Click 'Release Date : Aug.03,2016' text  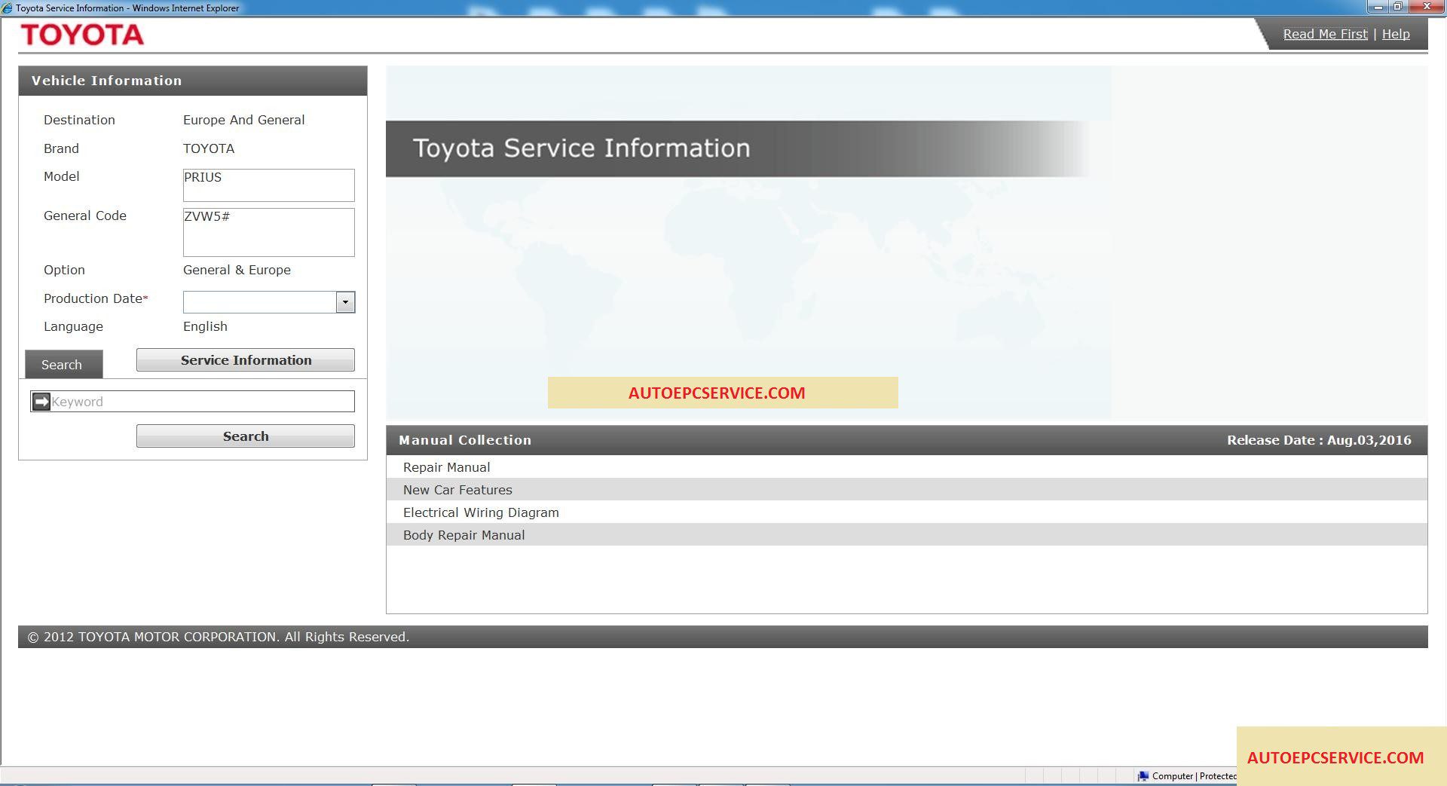1319,440
